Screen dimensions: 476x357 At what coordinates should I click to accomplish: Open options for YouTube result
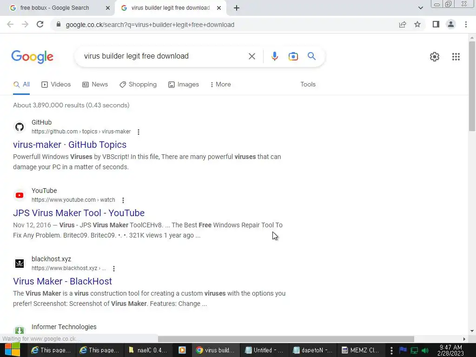123,200
